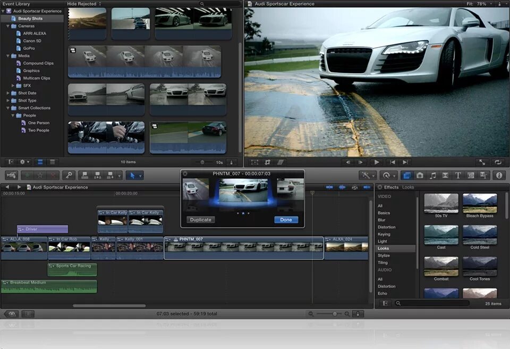Switch event browser to filmstrip view
Screen dimensions: 510x349
tap(40, 162)
